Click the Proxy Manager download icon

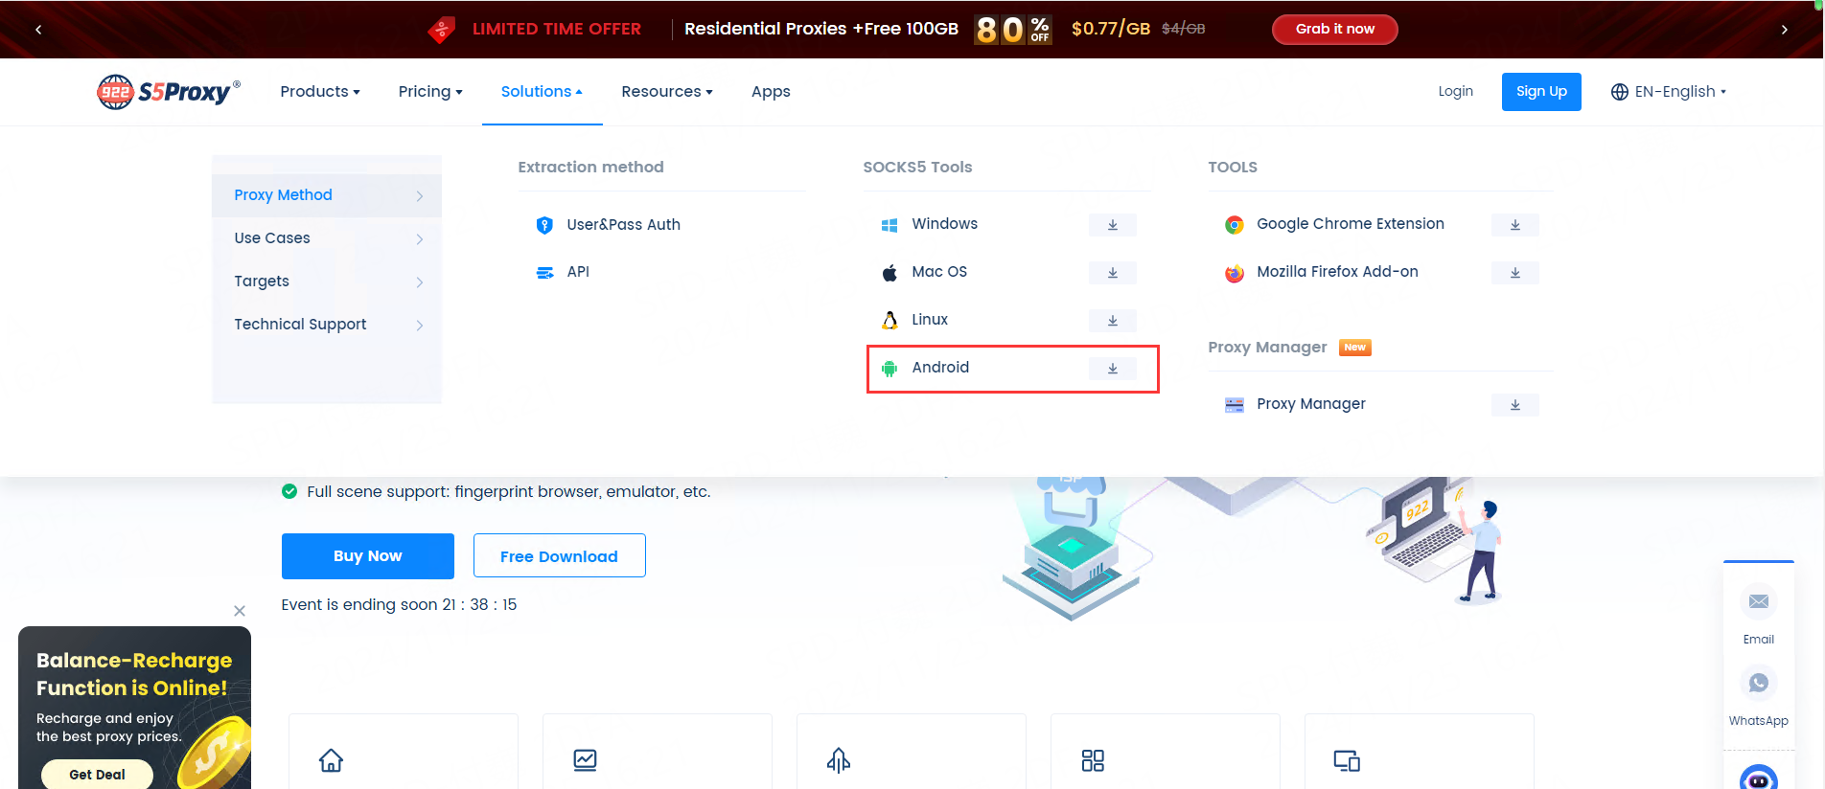[x=1514, y=405]
